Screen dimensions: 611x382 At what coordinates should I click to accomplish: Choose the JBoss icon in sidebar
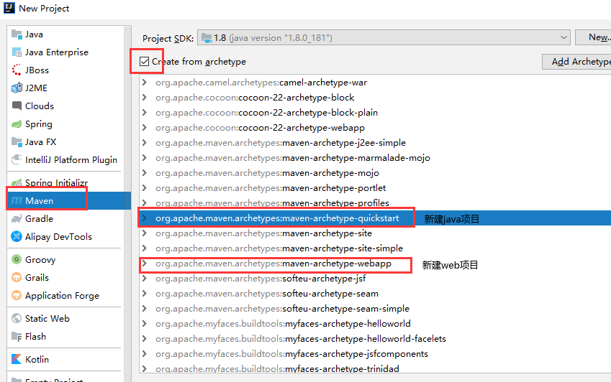(17, 70)
